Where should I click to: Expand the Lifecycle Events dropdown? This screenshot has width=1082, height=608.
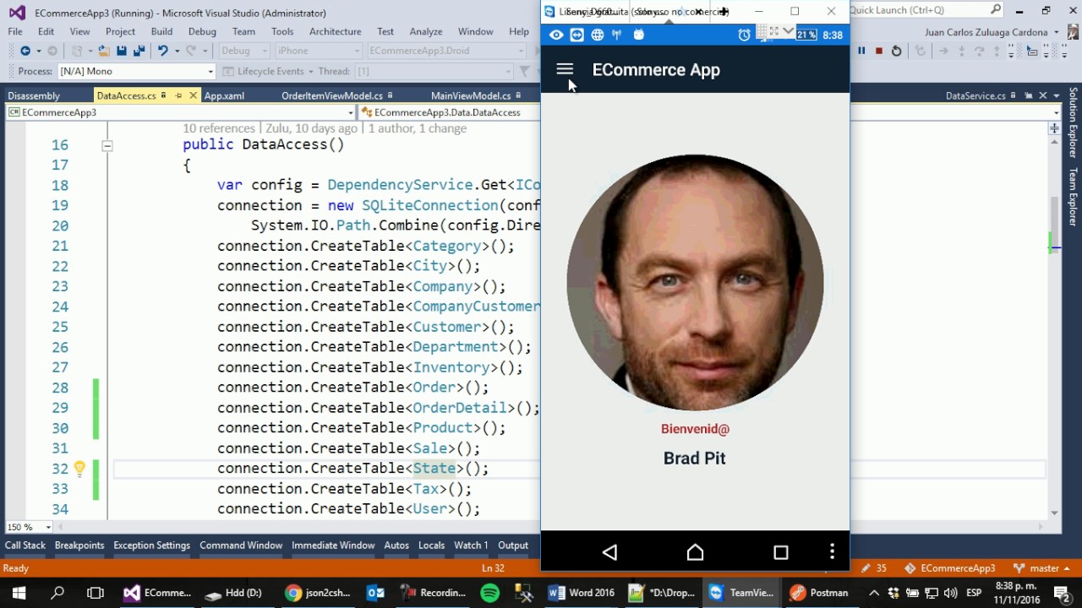pyautogui.click(x=310, y=72)
